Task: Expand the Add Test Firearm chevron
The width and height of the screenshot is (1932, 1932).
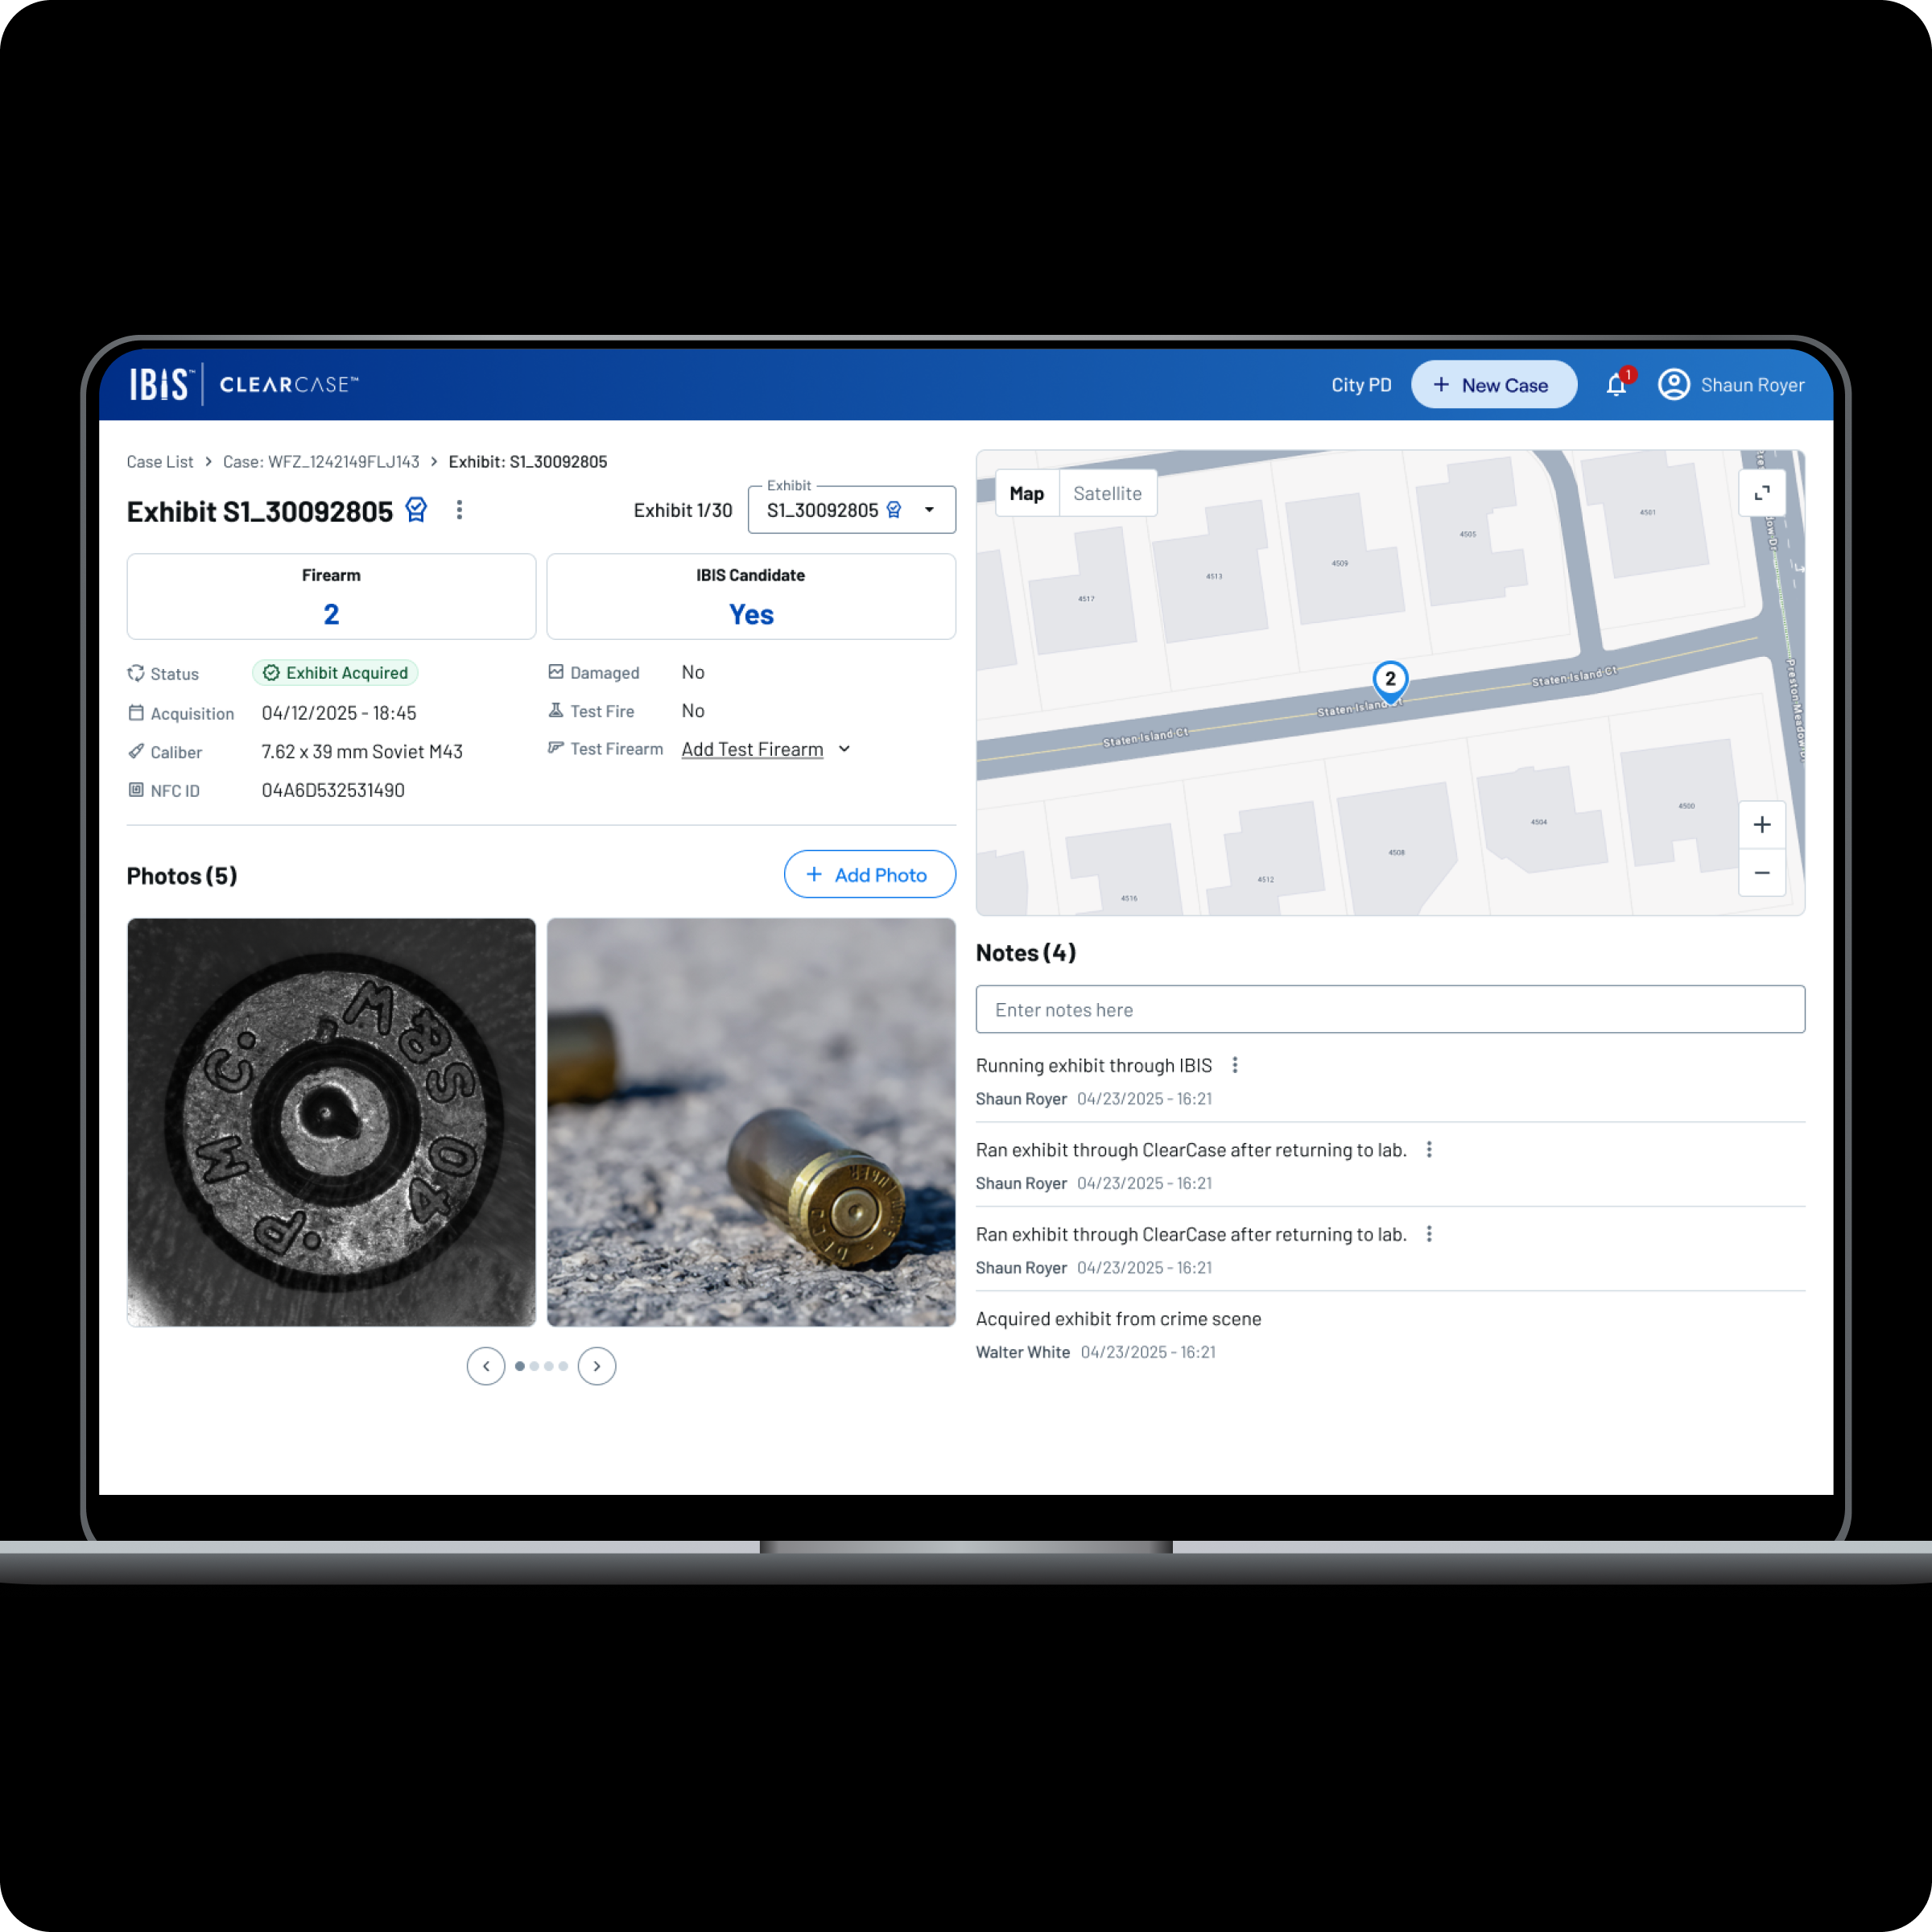Action: click(844, 749)
